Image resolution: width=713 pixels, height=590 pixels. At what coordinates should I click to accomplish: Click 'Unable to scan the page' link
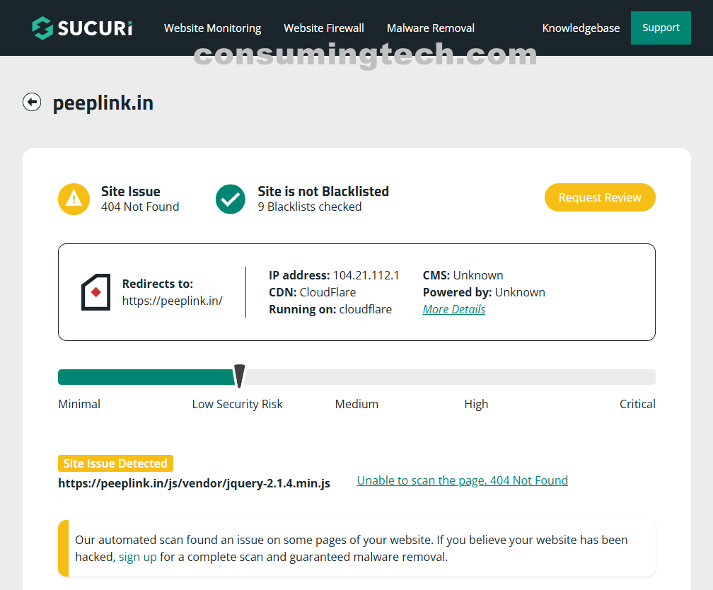pyautogui.click(x=463, y=480)
